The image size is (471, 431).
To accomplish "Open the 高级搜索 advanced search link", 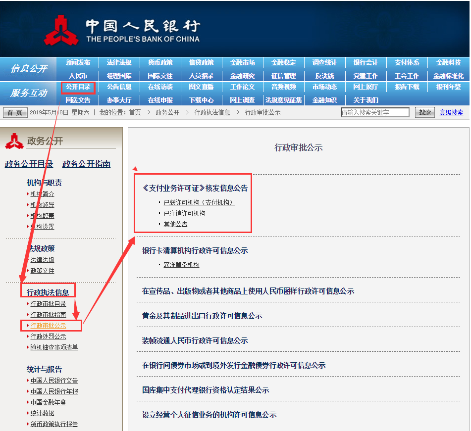I will (x=451, y=112).
